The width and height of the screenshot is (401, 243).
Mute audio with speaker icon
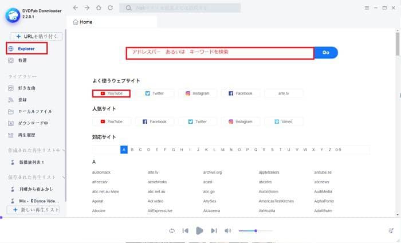[x=227, y=231]
